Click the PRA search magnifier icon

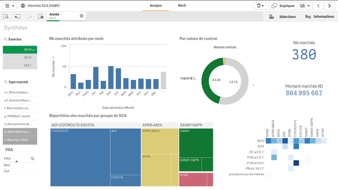[x=32, y=159]
